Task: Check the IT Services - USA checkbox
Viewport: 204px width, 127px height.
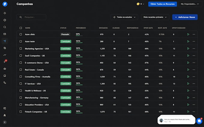Action: click(x=21, y=84)
